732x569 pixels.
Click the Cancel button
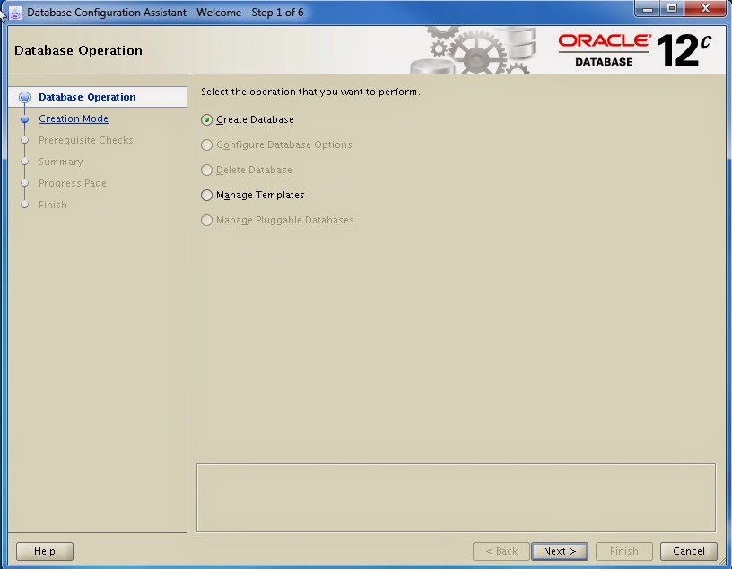tap(688, 551)
